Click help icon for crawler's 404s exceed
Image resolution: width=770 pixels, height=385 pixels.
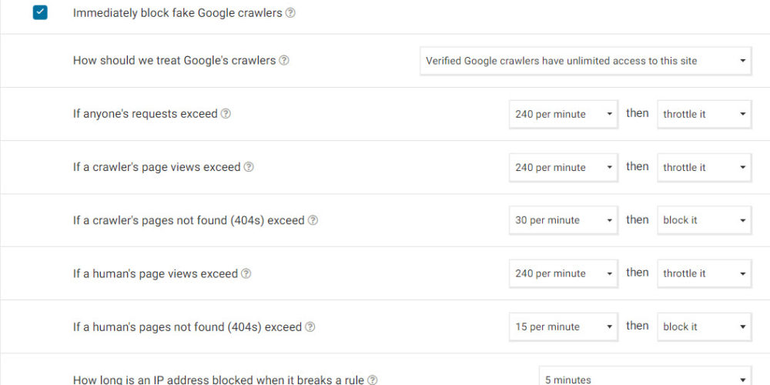tap(313, 220)
